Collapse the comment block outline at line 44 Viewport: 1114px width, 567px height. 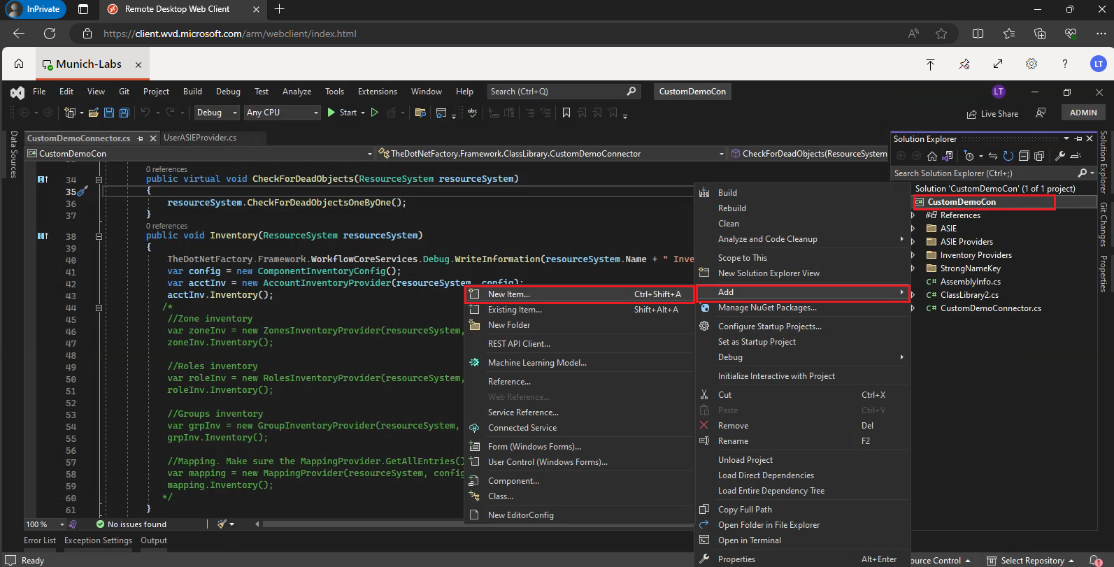pyautogui.click(x=99, y=308)
